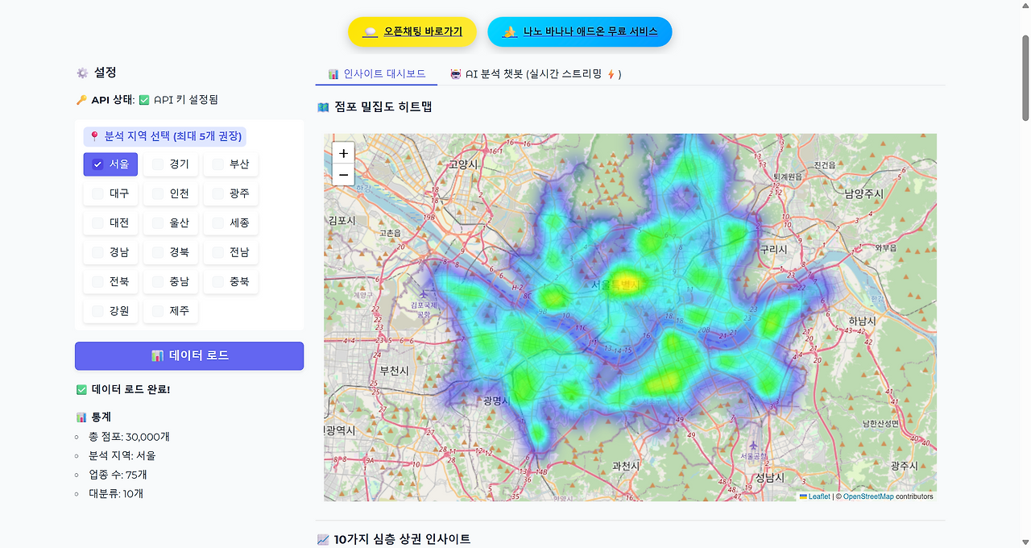Select the 대구 region checkbox
Screen dimensions: 1031x548
click(97, 193)
